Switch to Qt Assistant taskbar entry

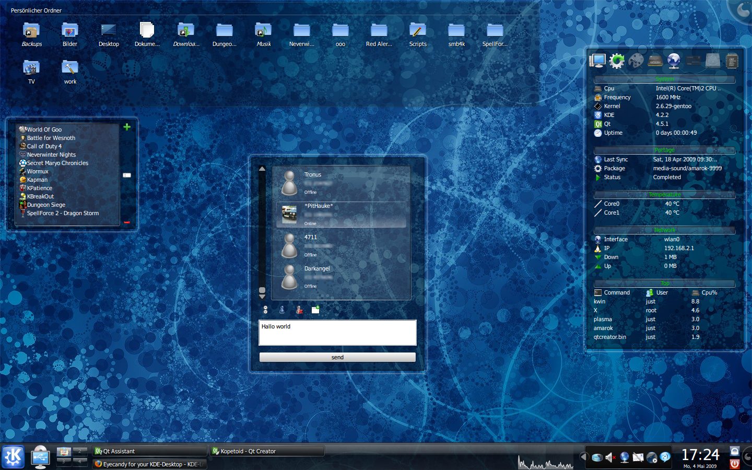click(150, 451)
